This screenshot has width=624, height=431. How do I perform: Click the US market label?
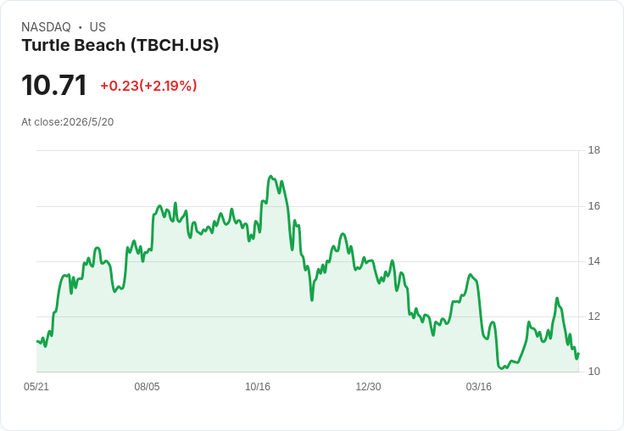pyautogui.click(x=97, y=27)
